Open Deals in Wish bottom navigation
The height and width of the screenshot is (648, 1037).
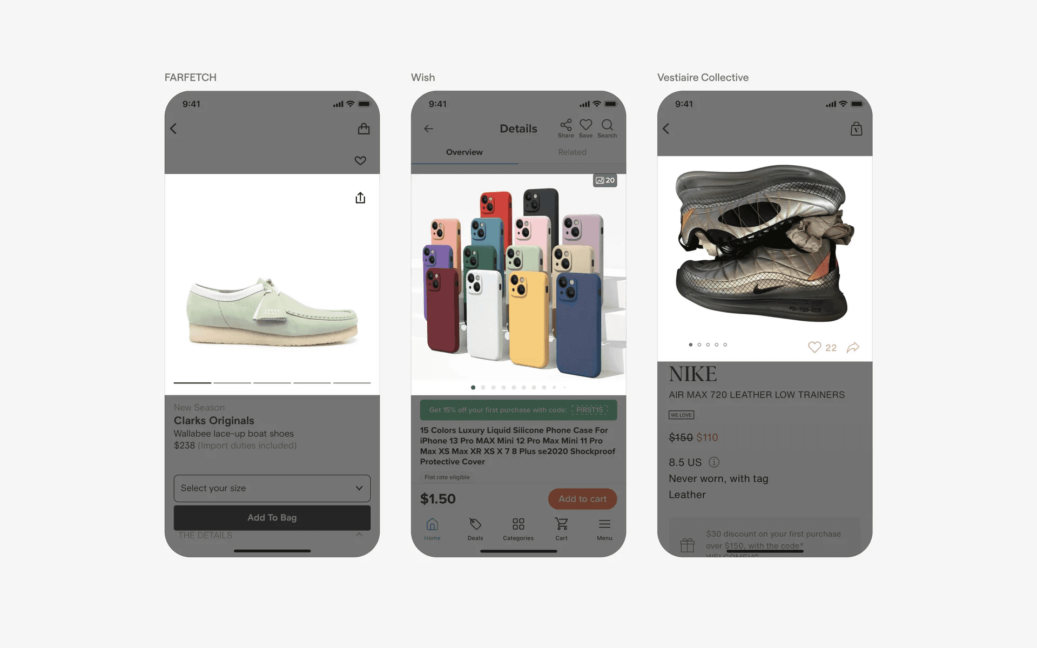[475, 529]
